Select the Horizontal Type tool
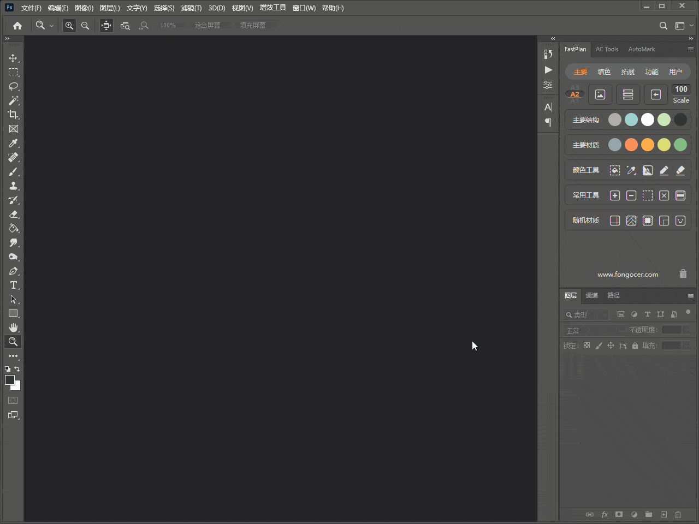The width and height of the screenshot is (699, 524). click(13, 285)
